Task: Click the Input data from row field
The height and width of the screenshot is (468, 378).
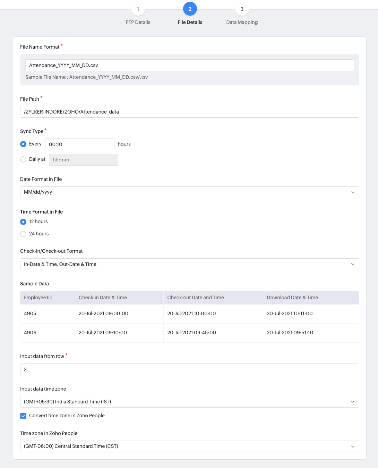Action: tap(189, 369)
